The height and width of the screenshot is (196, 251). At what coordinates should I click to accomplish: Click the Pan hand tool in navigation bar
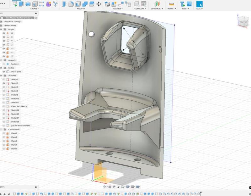click(114, 187)
